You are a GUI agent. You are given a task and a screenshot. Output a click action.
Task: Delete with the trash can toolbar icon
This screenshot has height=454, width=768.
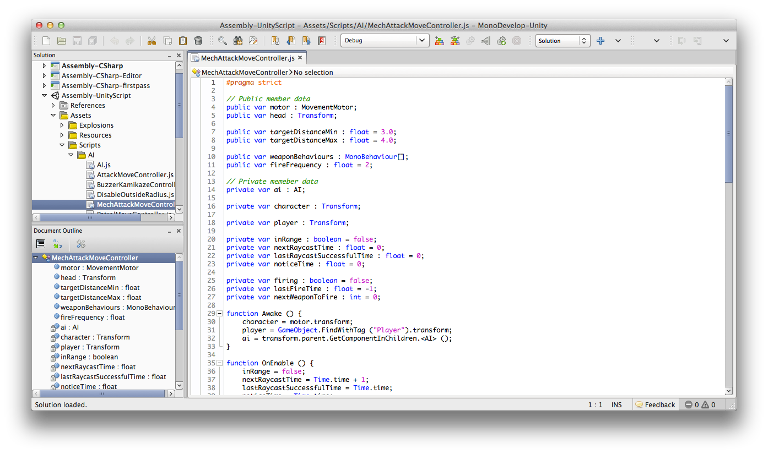[x=198, y=41]
